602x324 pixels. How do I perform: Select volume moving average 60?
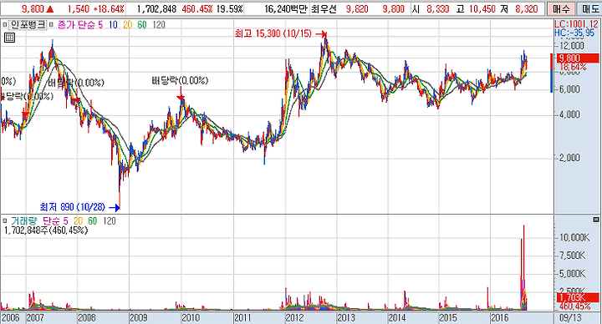[93, 220]
